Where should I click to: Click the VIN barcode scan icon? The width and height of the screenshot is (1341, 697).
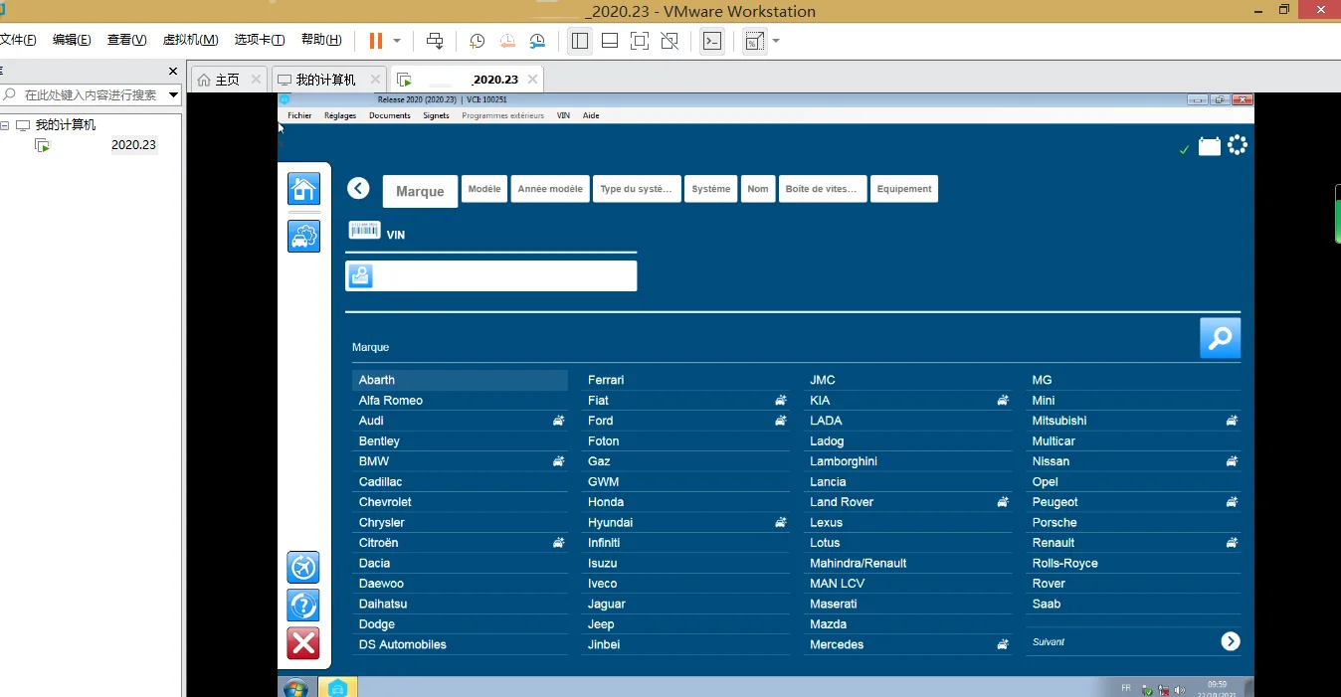(x=364, y=231)
